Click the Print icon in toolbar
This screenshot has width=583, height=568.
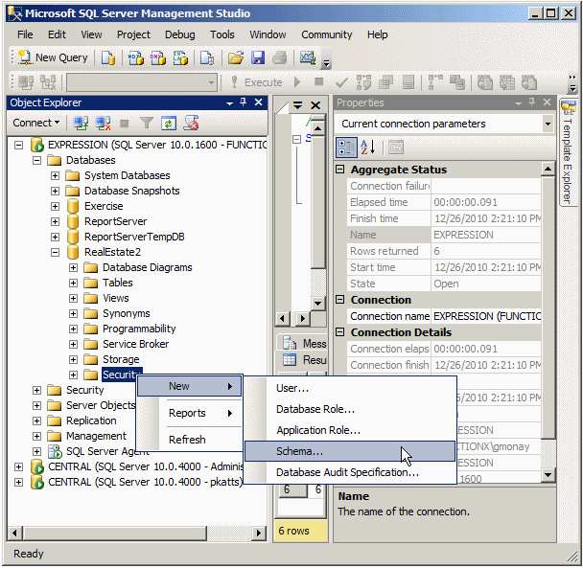point(280,58)
